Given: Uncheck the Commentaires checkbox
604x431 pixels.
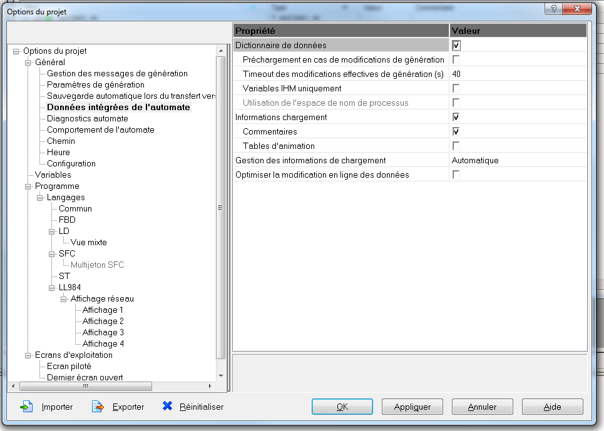Looking at the screenshot, I should (456, 132).
